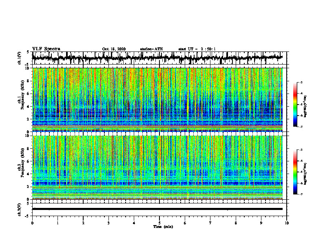Click the ch.2 color scale PSD units label

point(305,174)
